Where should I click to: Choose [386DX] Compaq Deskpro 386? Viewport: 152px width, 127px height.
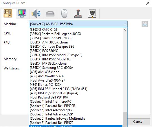click(76, 47)
